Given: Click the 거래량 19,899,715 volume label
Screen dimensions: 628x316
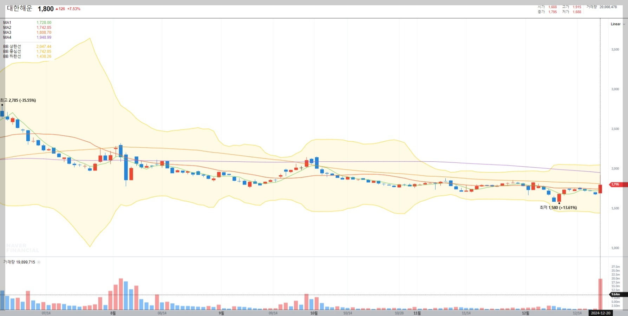Looking at the screenshot, I should point(19,262).
